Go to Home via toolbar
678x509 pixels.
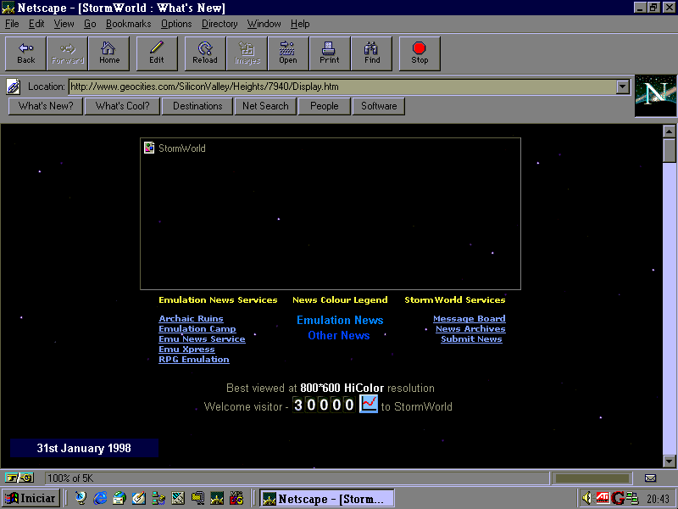point(109,53)
